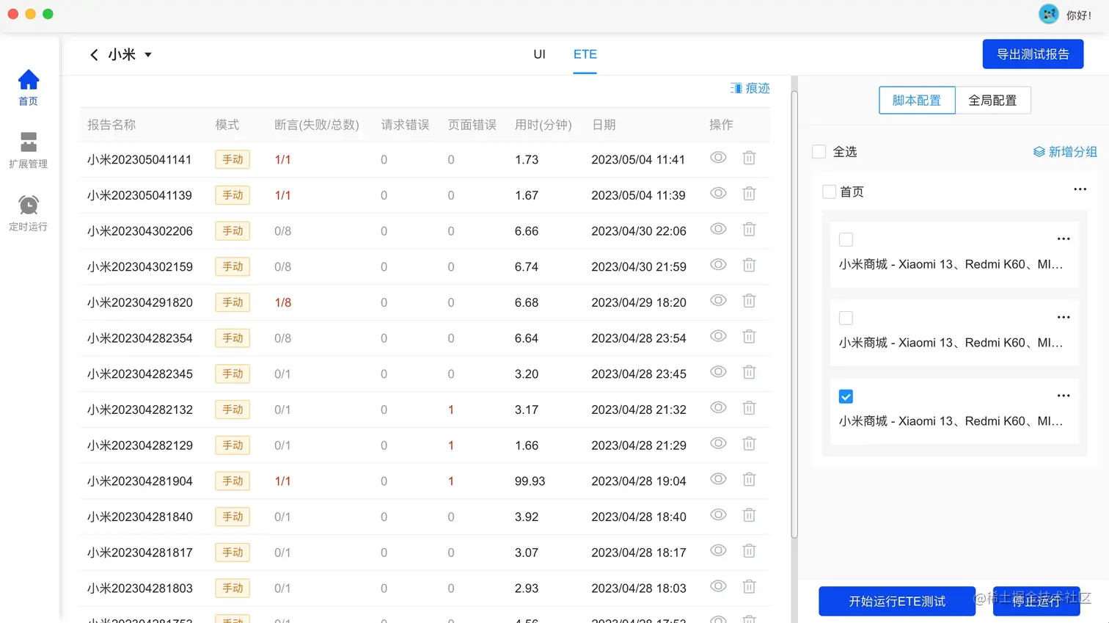Select the 全选 checkbox
The width and height of the screenshot is (1109, 623).
[819, 152]
